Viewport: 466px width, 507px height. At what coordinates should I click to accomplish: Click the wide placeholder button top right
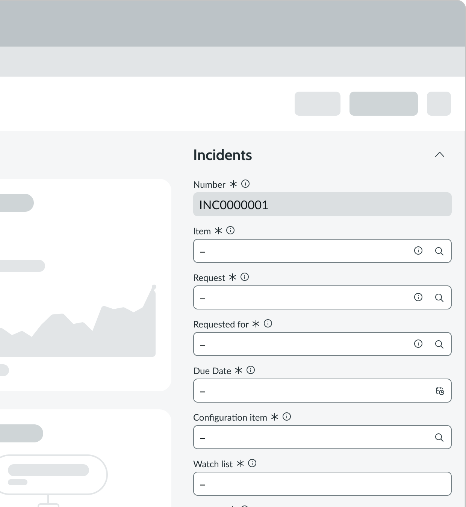pos(383,104)
